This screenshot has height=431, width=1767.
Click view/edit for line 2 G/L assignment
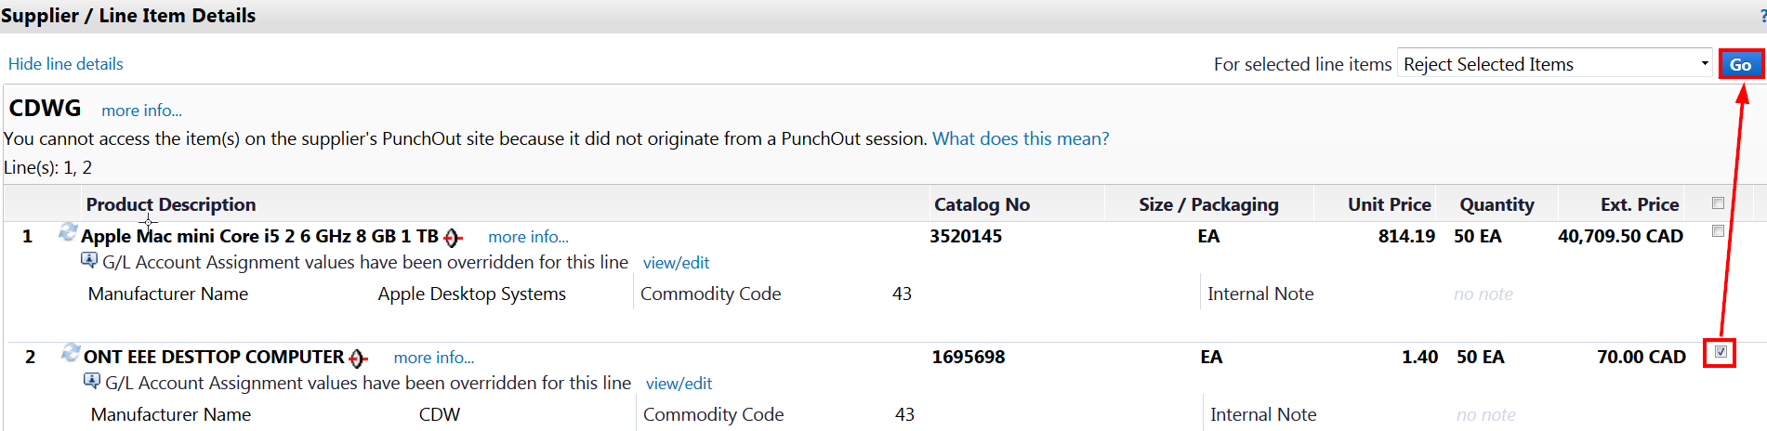point(679,384)
